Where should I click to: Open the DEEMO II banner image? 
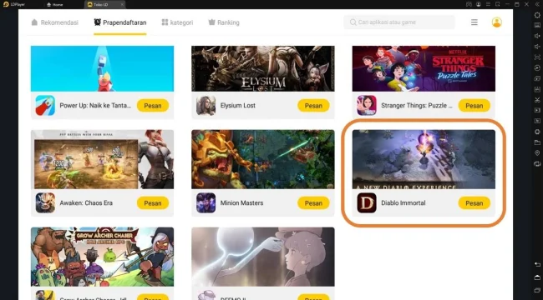point(263,257)
